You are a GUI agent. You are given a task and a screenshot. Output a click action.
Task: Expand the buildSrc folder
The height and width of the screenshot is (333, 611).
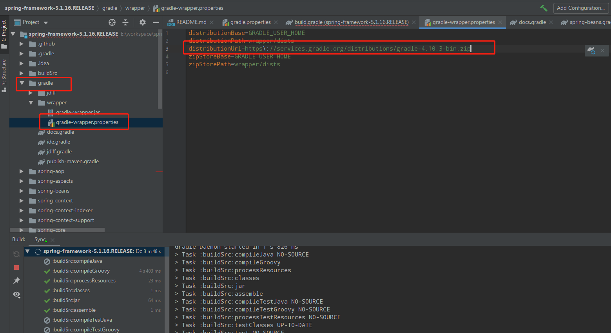(x=22, y=73)
